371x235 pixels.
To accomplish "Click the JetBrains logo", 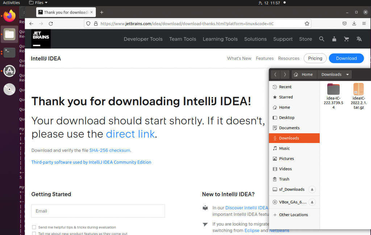I will tap(41, 39).
